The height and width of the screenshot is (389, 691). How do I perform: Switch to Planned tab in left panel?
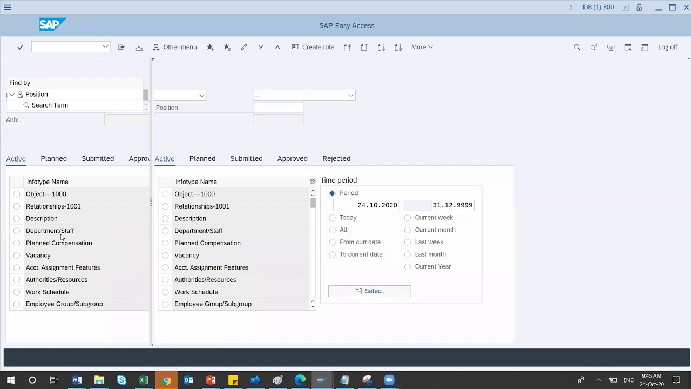point(54,158)
